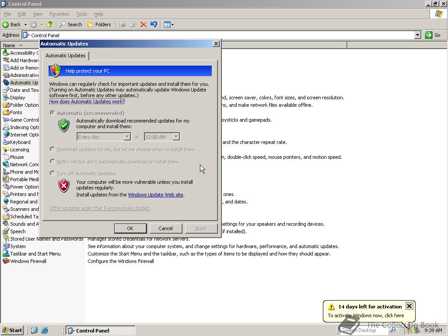The height and width of the screenshot is (336, 448).
Task: Select Download updates for me radio option
Action: 52,150
